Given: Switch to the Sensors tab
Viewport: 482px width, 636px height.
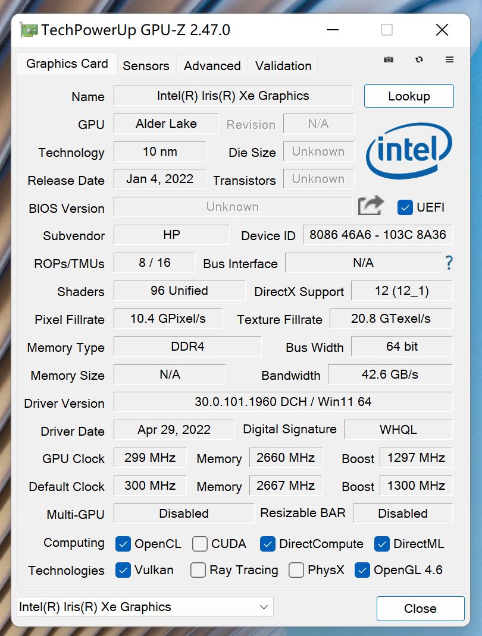Looking at the screenshot, I should 146,65.
